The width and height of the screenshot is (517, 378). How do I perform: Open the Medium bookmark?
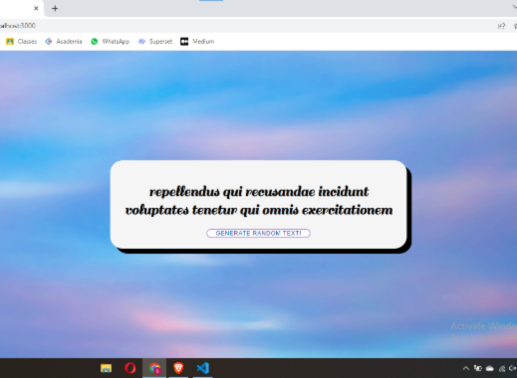[x=197, y=42]
